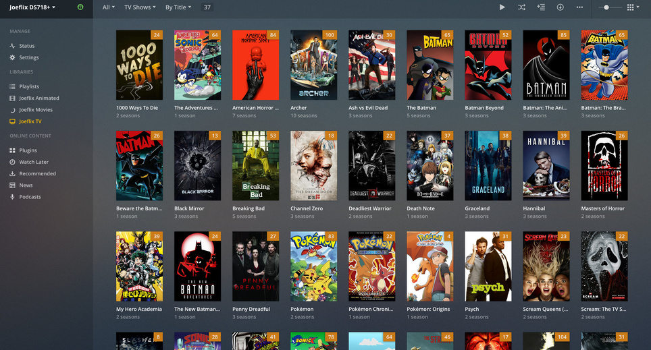The width and height of the screenshot is (651, 350).
Task: Click the Plugins grid icon
Action: click(12, 150)
